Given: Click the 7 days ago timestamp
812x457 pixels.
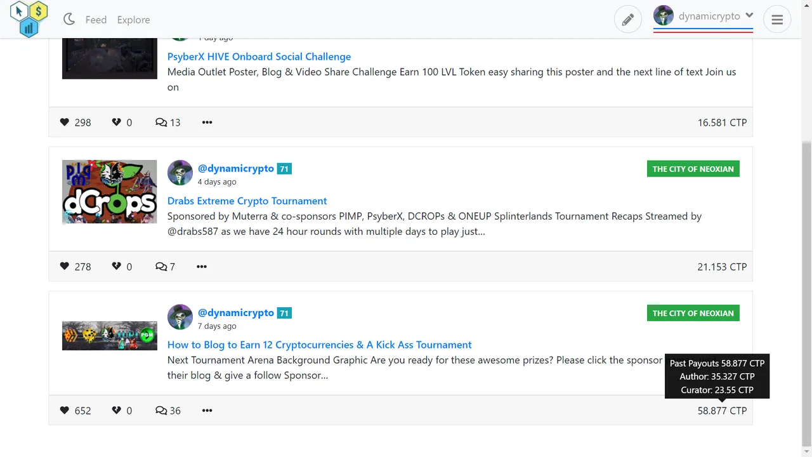Looking at the screenshot, I should click(x=217, y=326).
